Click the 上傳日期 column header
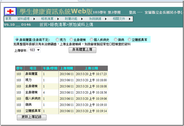184x126 pixels. click(91, 68)
